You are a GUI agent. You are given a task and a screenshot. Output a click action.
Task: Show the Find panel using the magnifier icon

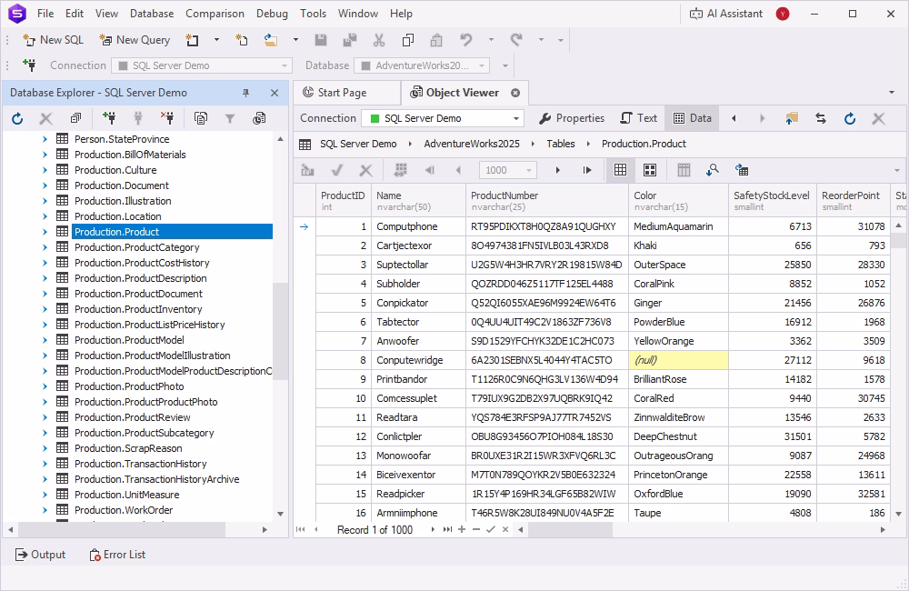[x=714, y=170]
